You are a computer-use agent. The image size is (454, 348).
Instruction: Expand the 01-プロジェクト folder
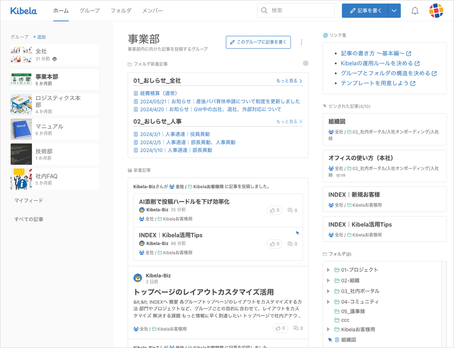click(x=328, y=270)
